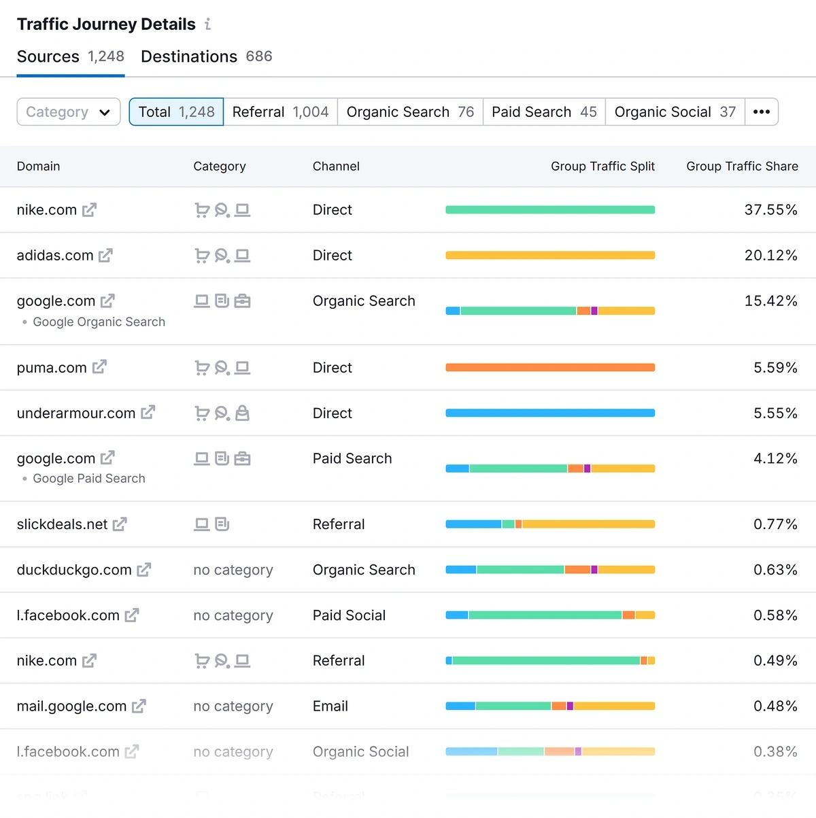Click briefcase category icon in Google Organic Search row
This screenshot has width=816, height=818.
click(242, 301)
